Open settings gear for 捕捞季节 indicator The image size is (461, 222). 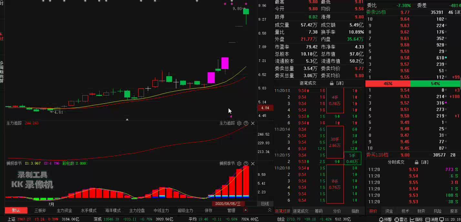point(239,164)
